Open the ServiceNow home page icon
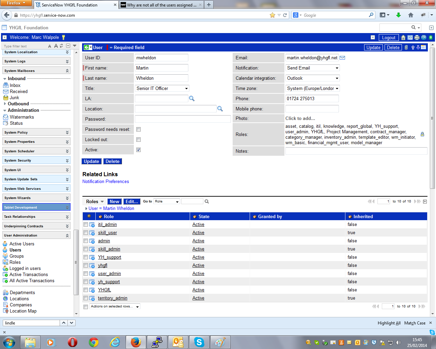Screen dimensions: 436x349 click(403, 37)
